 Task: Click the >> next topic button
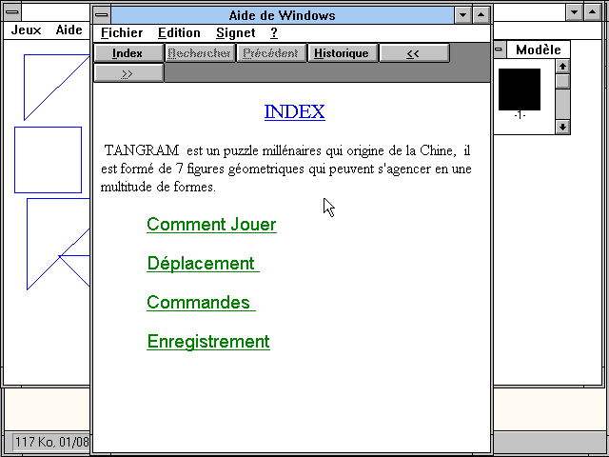point(128,73)
